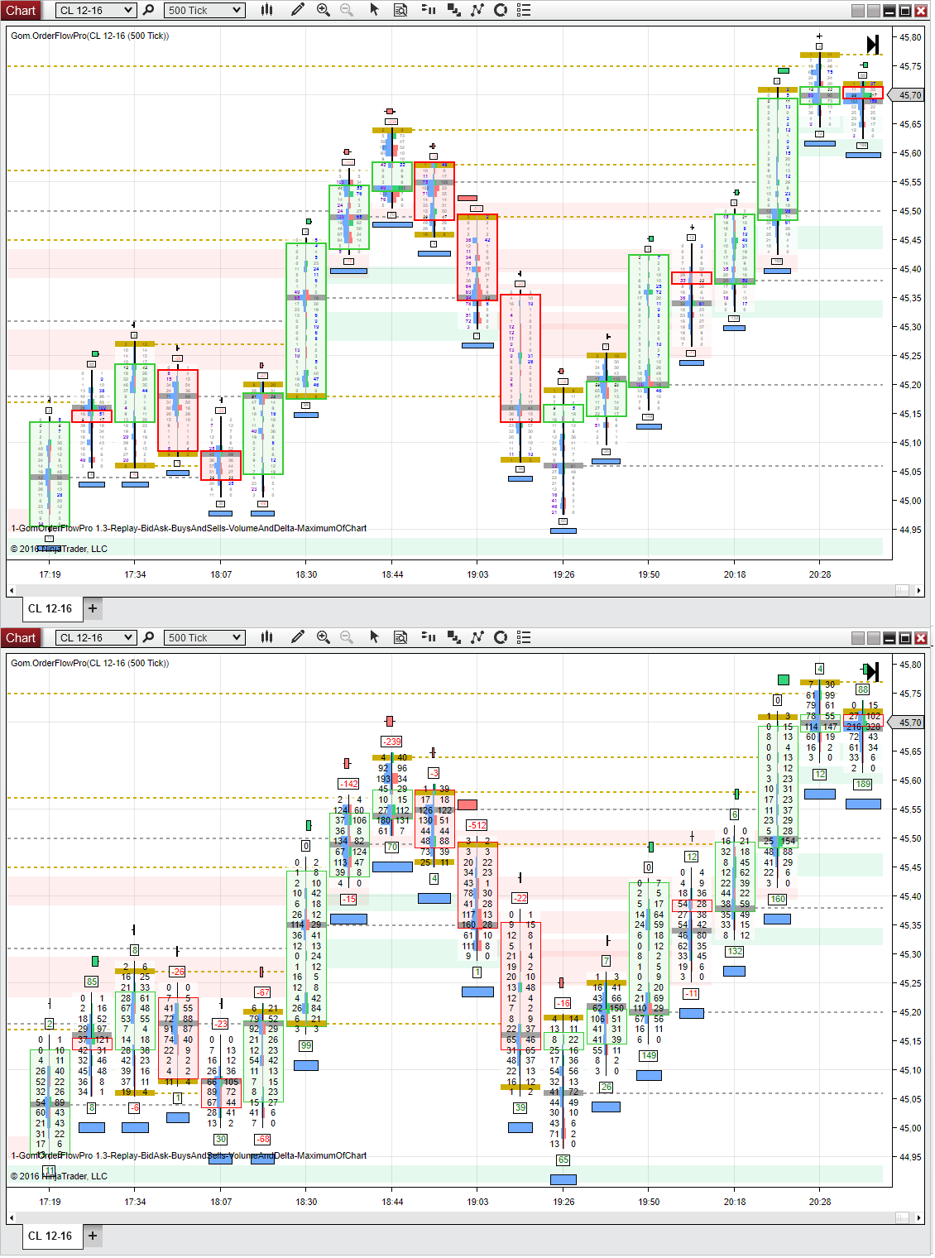The width and height of the screenshot is (935, 1258).
Task: Click the 45,70 price marker in top chart
Action: [x=908, y=95]
